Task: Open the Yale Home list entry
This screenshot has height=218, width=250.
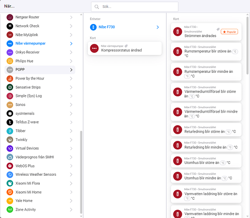Action: pyautogui.click(x=40, y=201)
